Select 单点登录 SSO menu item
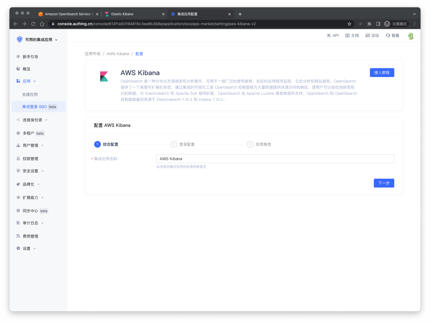Image resolution: width=430 pixels, height=323 pixels. 35,107
